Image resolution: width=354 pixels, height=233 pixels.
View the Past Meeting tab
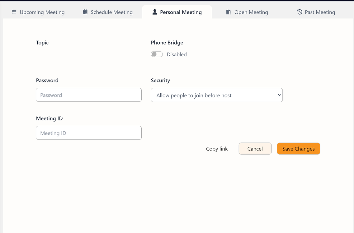316,12
